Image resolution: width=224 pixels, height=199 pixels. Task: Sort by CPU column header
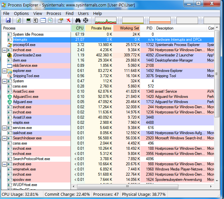[x=78, y=28]
